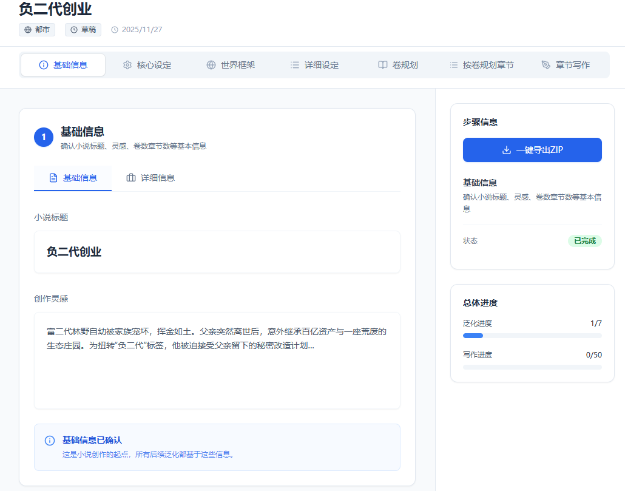Click the 泛化进度 progress bar
The height and width of the screenshot is (491, 625).
point(532,335)
